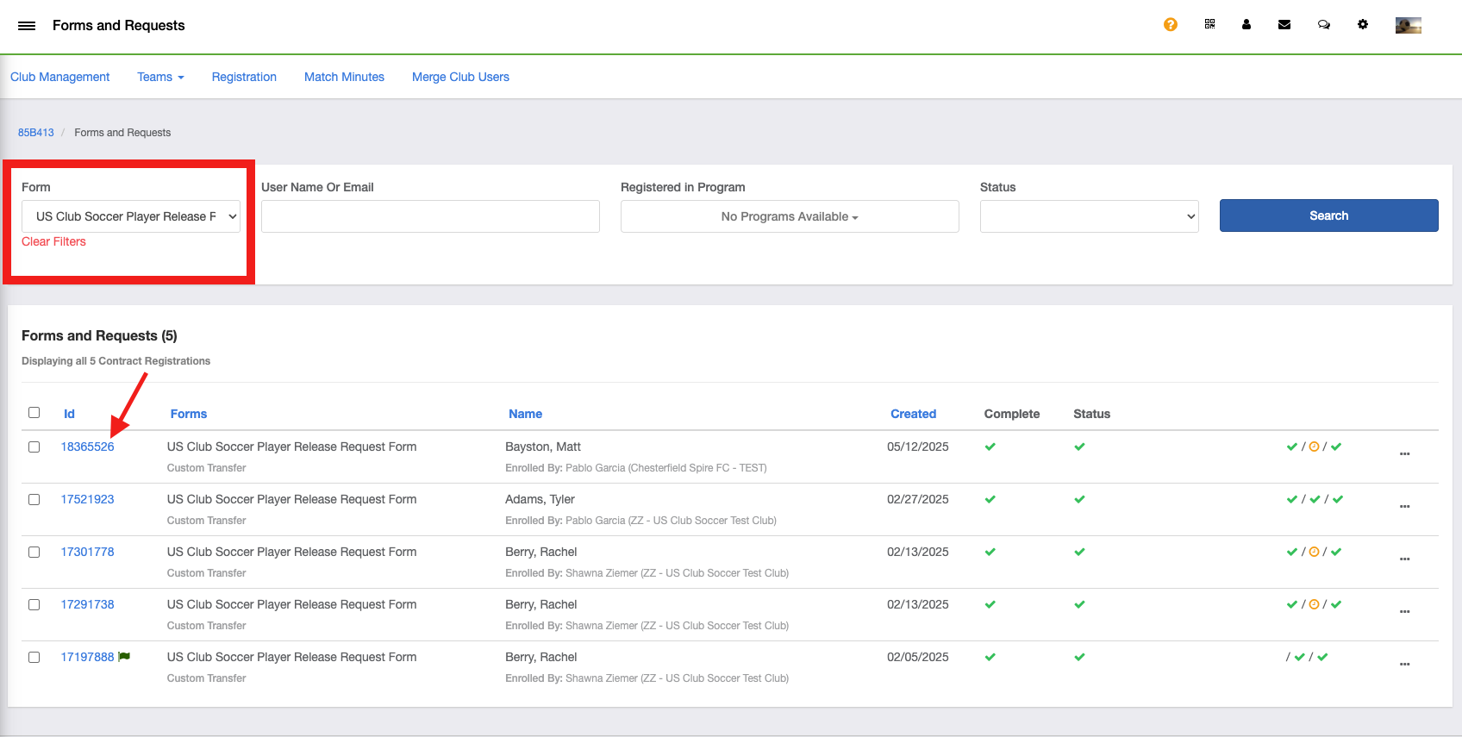Open the hamburger navigation menu
This screenshot has width=1462, height=737.
click(x=27, y=26)
